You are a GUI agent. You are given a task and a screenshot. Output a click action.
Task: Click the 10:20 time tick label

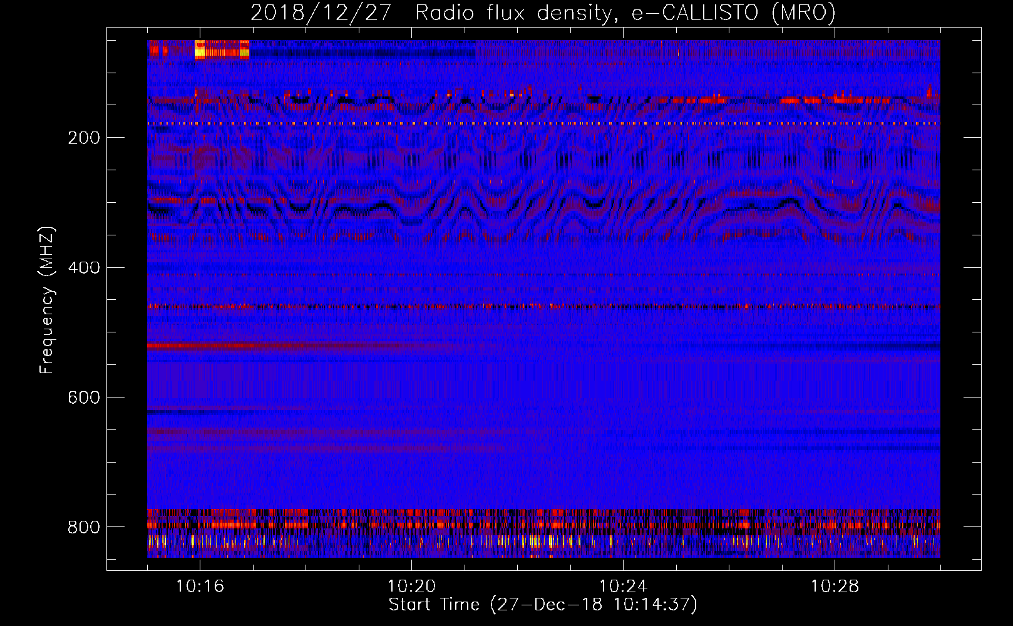point(412,586)
